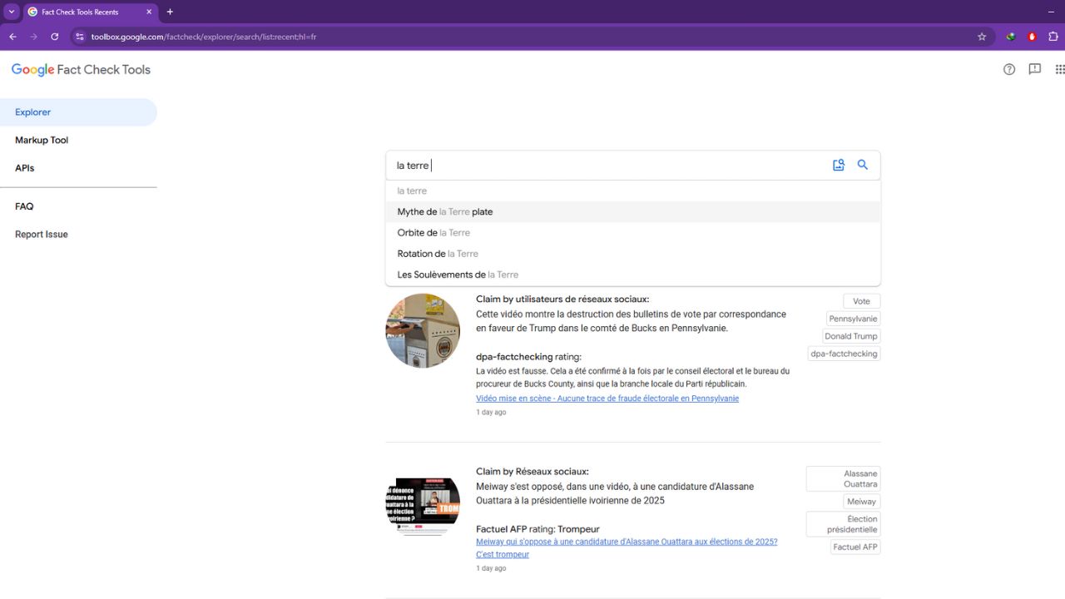The height and width of the screenshot is (599, 1065).
Task: Reload the page
Action: coord(55,37)
